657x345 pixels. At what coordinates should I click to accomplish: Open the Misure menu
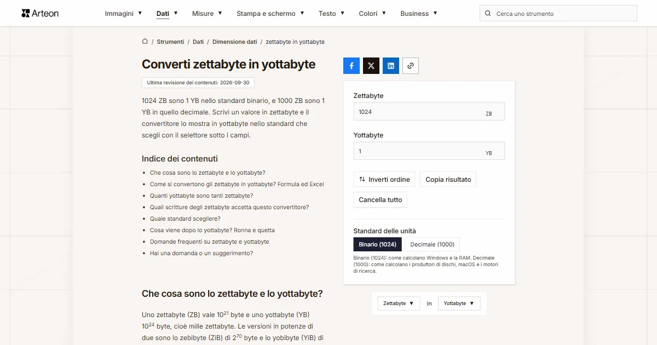(x=207, y=13)
